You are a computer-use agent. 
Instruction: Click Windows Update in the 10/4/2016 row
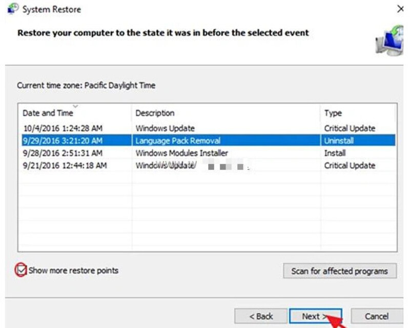point(165,128)
